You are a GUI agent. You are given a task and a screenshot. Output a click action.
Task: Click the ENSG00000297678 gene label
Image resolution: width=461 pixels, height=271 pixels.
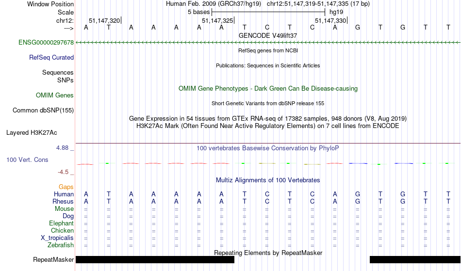coord(46,42)
